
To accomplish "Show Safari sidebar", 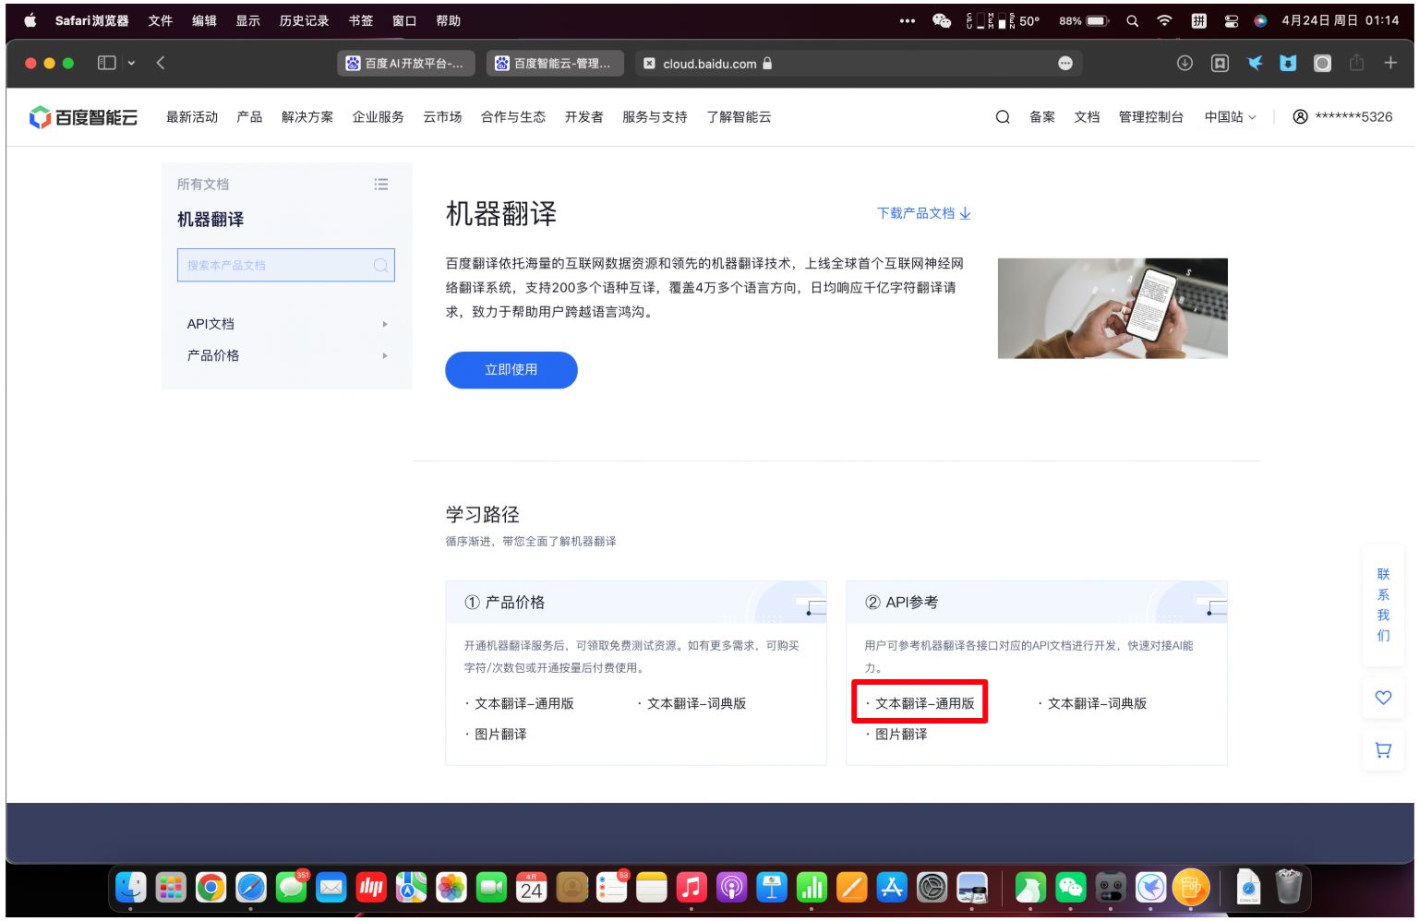I will [x=106, y=63].
